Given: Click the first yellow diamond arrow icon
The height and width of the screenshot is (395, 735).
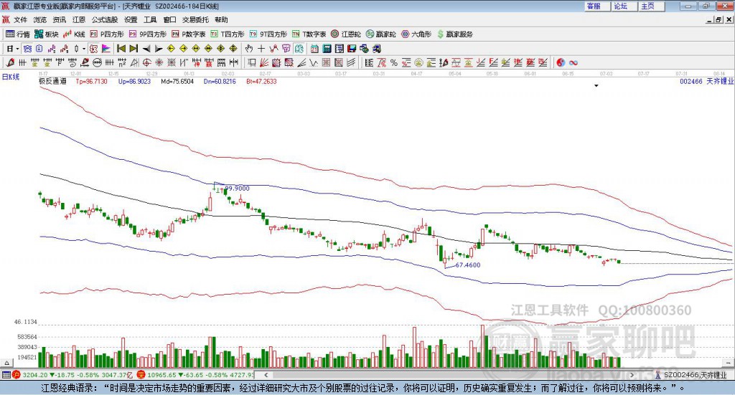Looking at the screenshot, I should [x=171, y=49].
